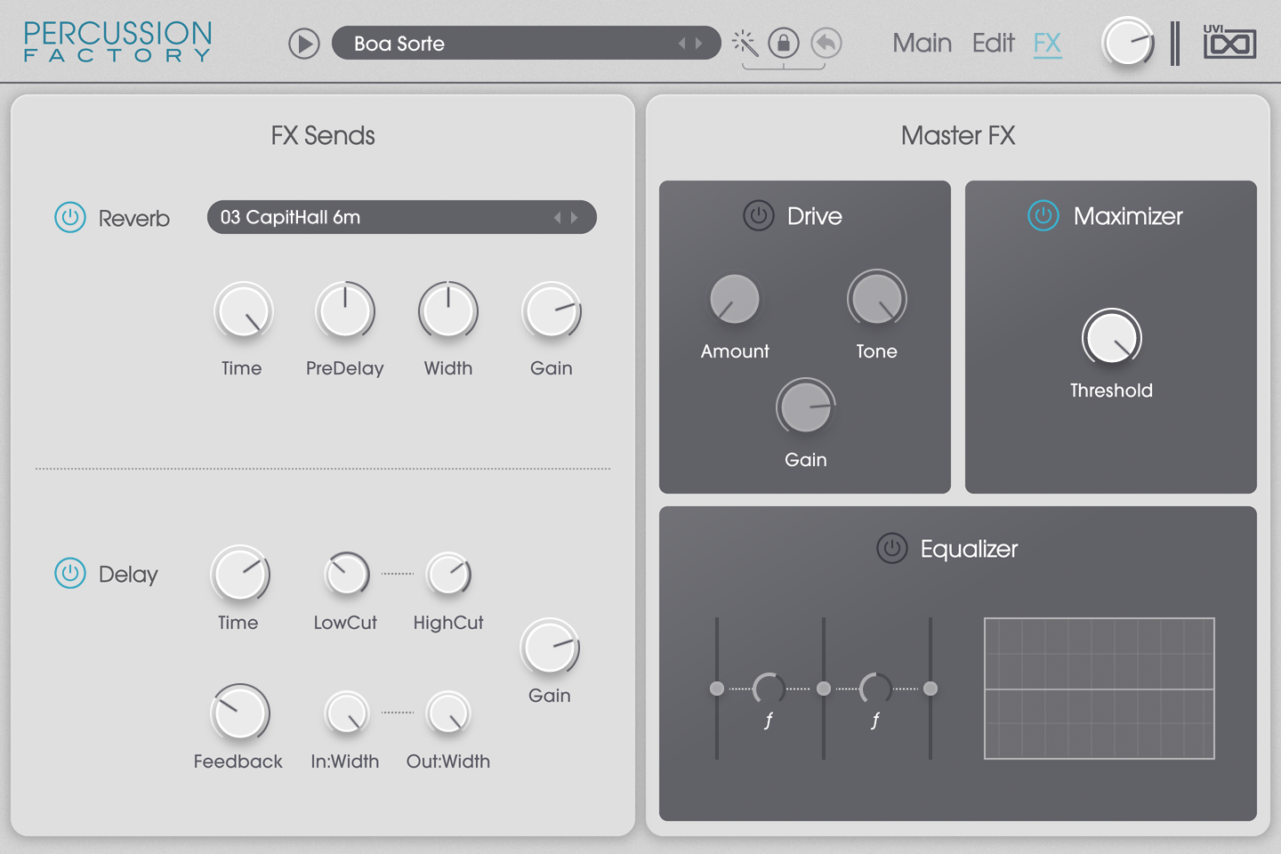Click the UVI logo icon
The image size is (1281, 854).
click(x=1229, y=42)
